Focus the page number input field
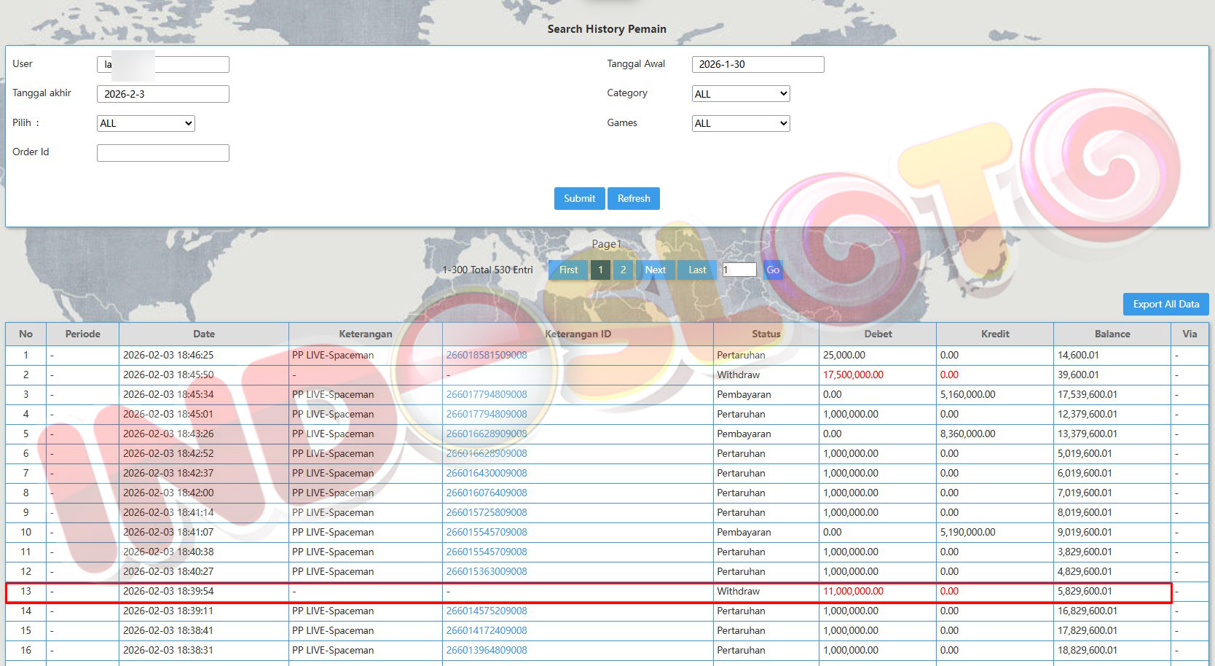This screenshot has height=666, width=1215. 739,270
